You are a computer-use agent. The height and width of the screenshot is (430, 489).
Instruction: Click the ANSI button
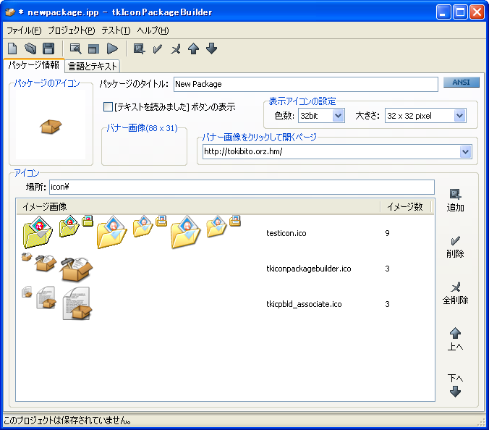click(x=462, y=82)
